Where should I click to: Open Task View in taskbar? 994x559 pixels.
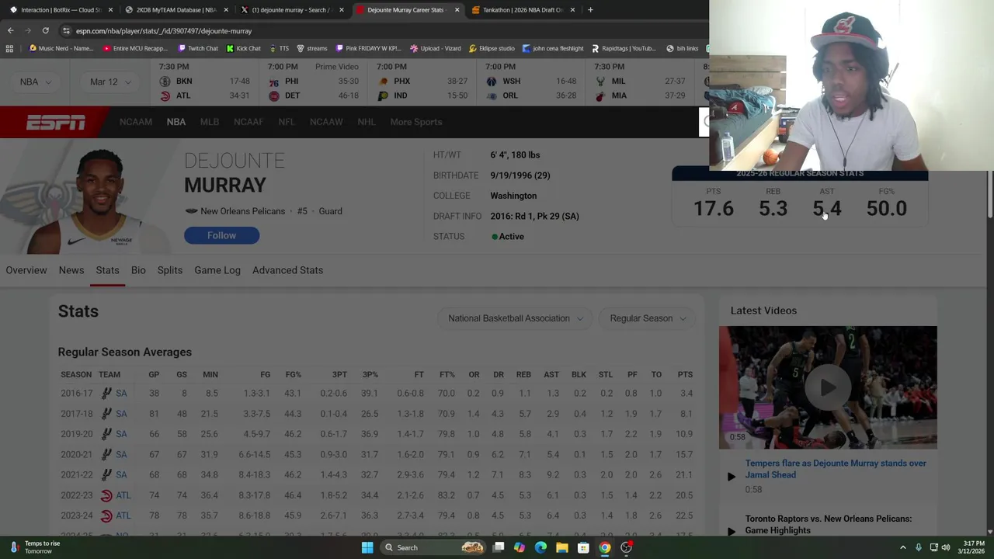tap(499, 547)
